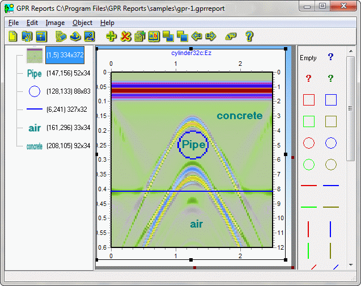Pick the olive square shape
361x286 pixels.
(x=331, y=121)
